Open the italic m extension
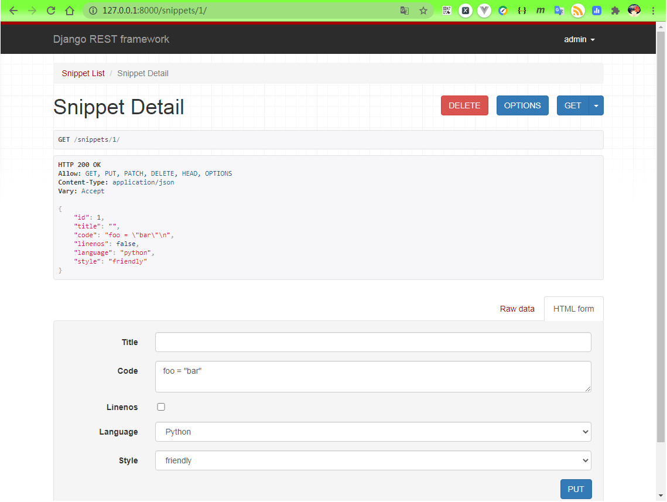Image resolution: width=667 pixels, height=502 pixels. (541, 11)
